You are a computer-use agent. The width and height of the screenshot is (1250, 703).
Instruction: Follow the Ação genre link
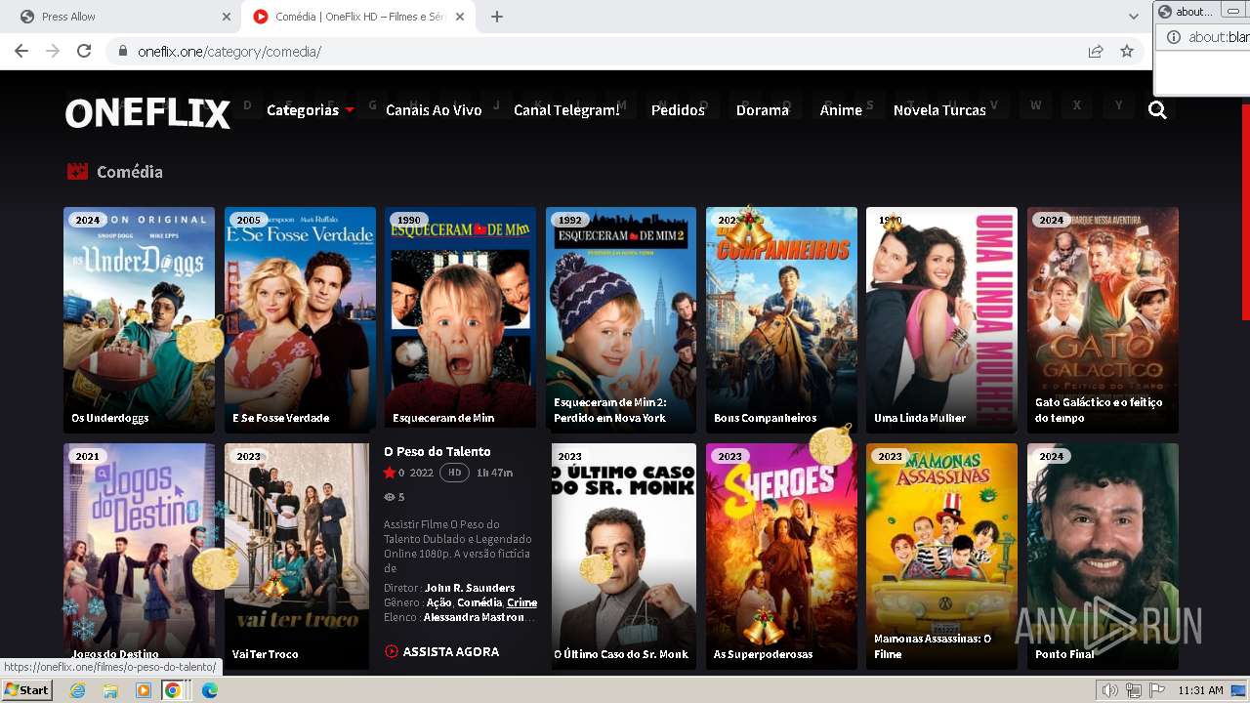point(438,602)
